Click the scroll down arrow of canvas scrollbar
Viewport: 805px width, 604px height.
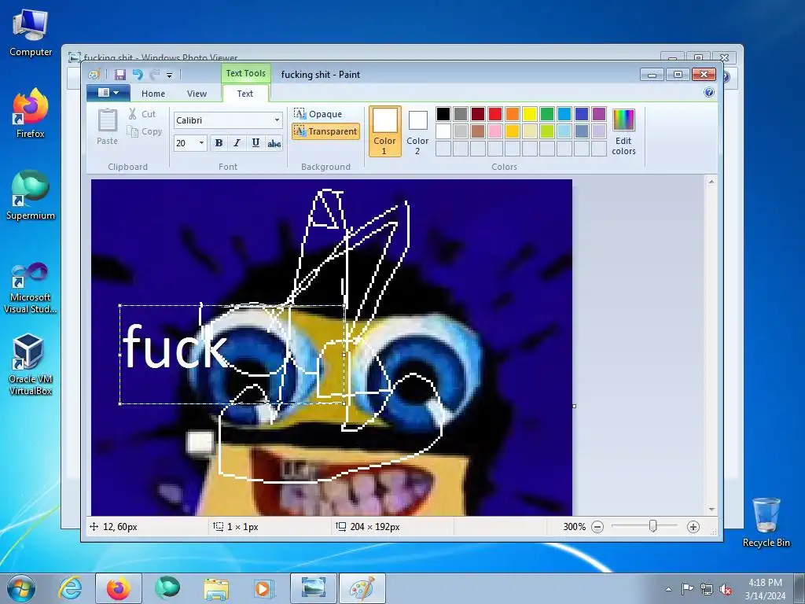[711, 510]
